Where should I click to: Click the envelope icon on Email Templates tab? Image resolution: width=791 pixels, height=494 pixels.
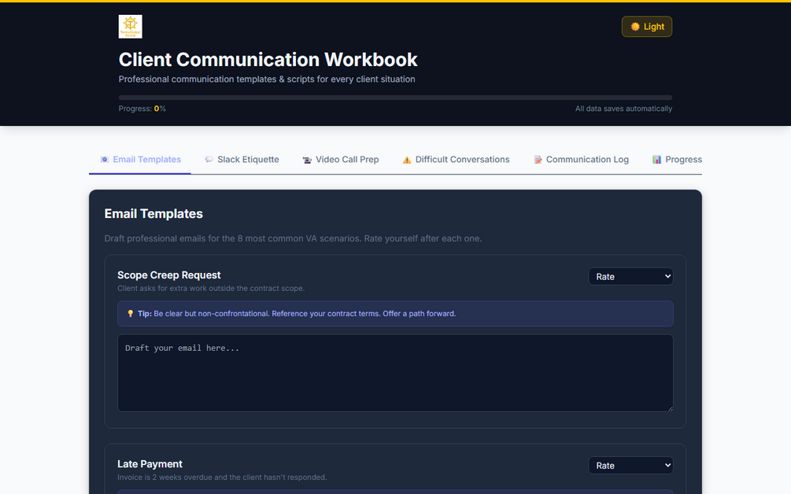tap(105, 159)
